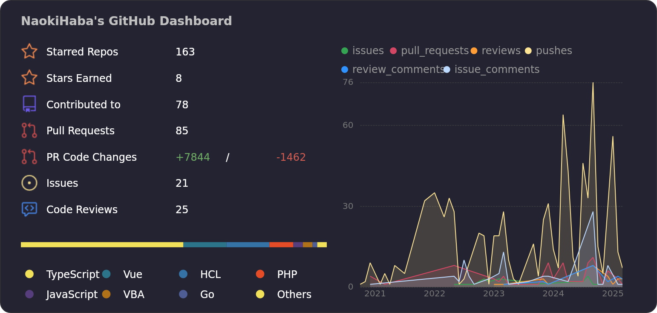The image size is (657, 313).
Task: Click the Contributed to value 78
Action: point(182,104)
